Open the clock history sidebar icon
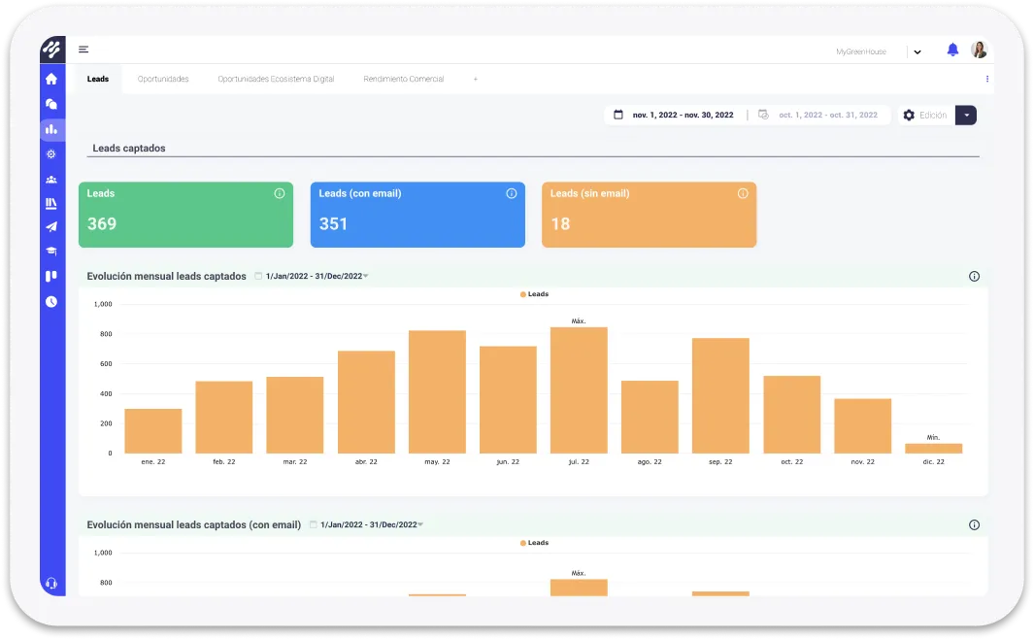Image resolution: width=1034 pixels, height=640 pixels. [51, 301]
